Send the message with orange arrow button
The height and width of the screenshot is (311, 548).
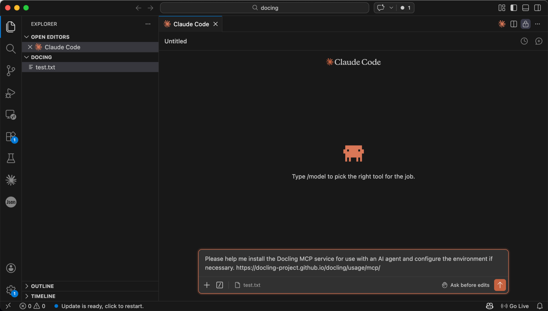point(500,285)
